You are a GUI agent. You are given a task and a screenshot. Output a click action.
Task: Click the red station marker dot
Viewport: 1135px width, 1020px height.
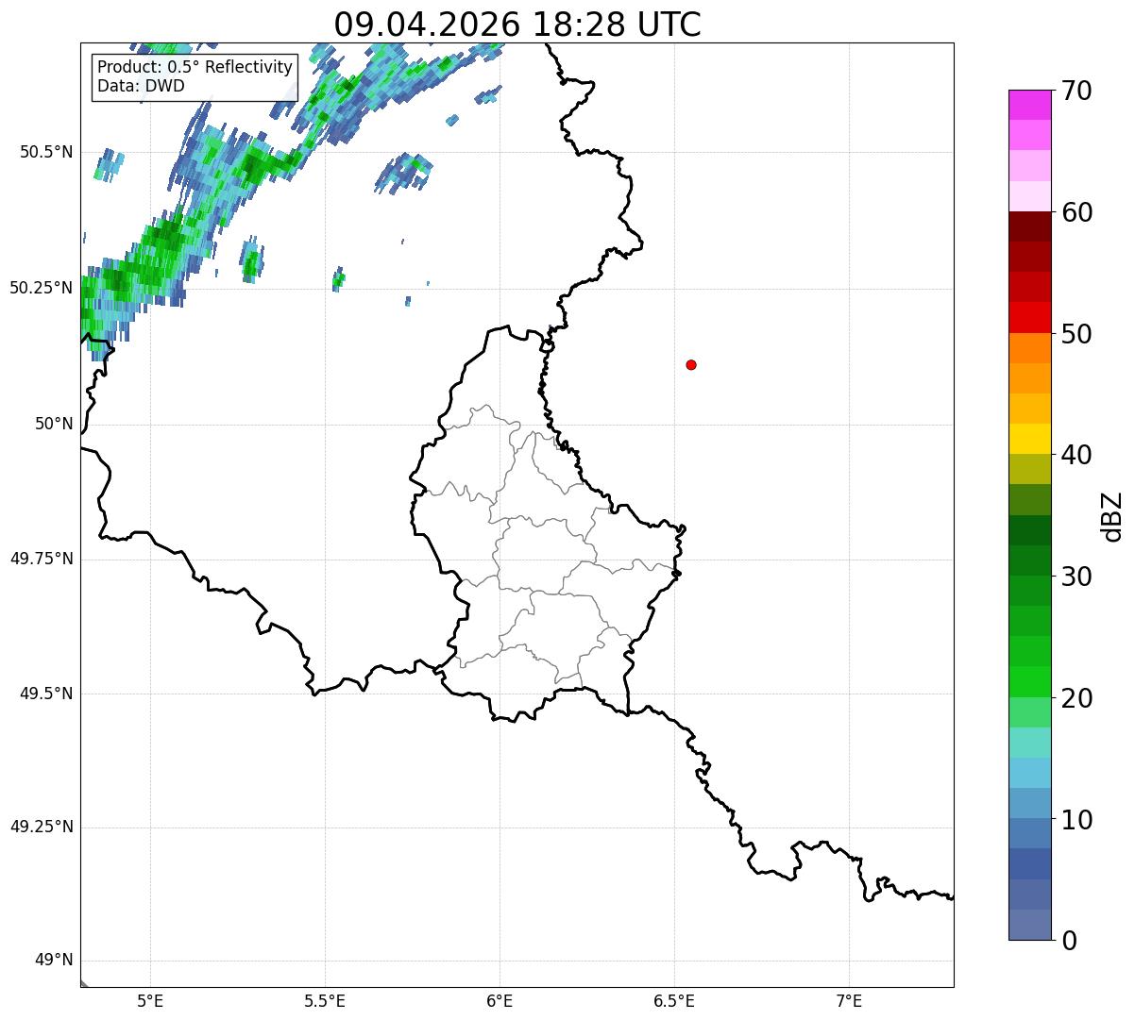(x=691, y=364)
